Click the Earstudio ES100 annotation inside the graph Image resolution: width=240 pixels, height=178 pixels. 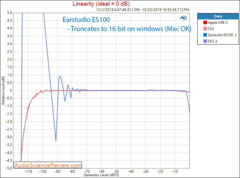tap(86, 20)
